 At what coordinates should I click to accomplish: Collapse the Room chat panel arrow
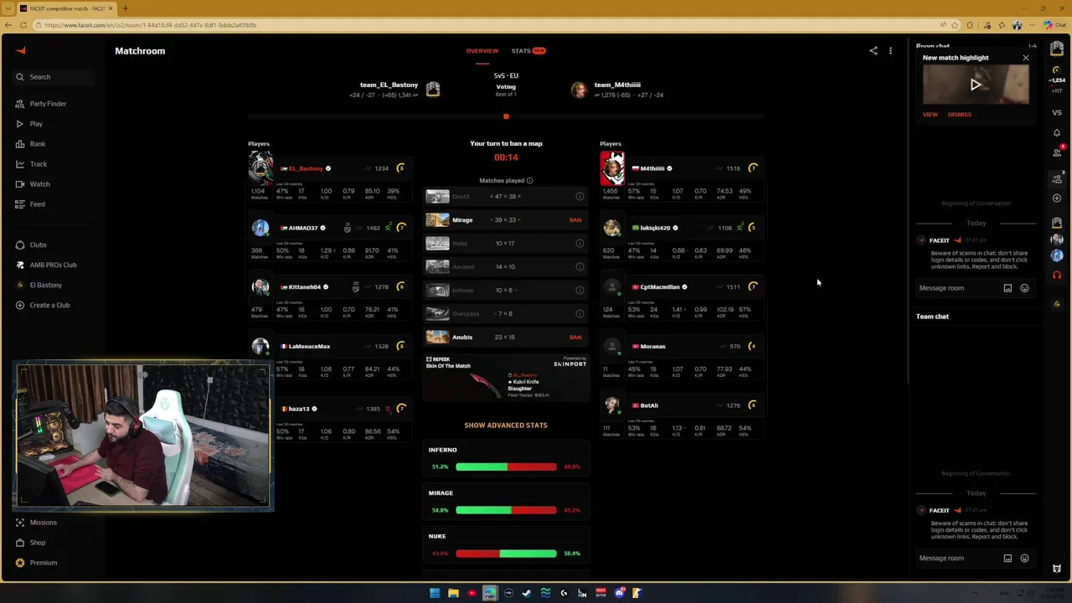(1033, 47)
